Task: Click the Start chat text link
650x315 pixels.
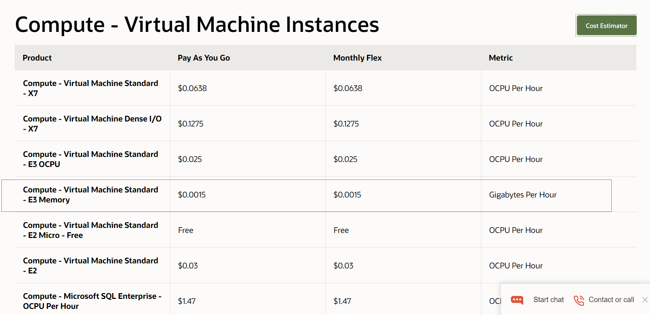Action: click(548, 300)
